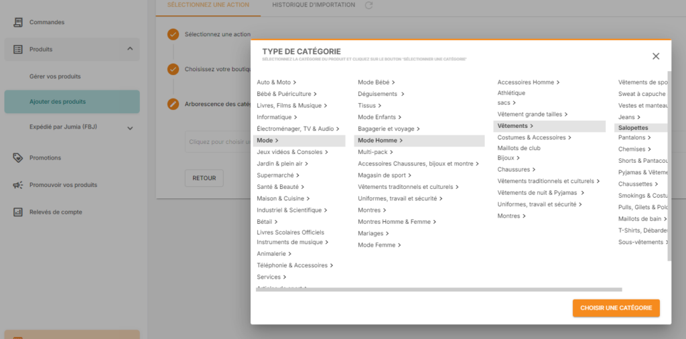Expand Bébé & Puériculture category
The height and width of the screenshot is (339, 686).
point(287,94)
